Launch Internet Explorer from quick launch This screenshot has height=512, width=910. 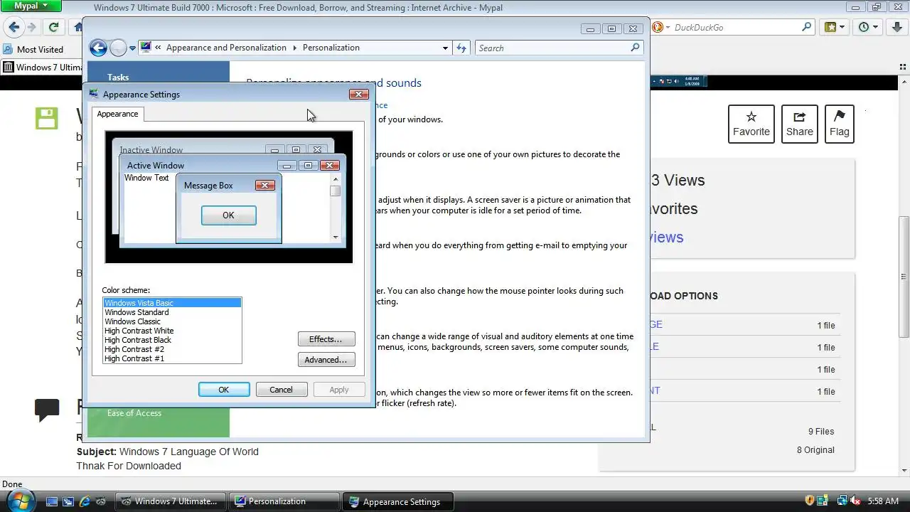[x=85, y=501]
